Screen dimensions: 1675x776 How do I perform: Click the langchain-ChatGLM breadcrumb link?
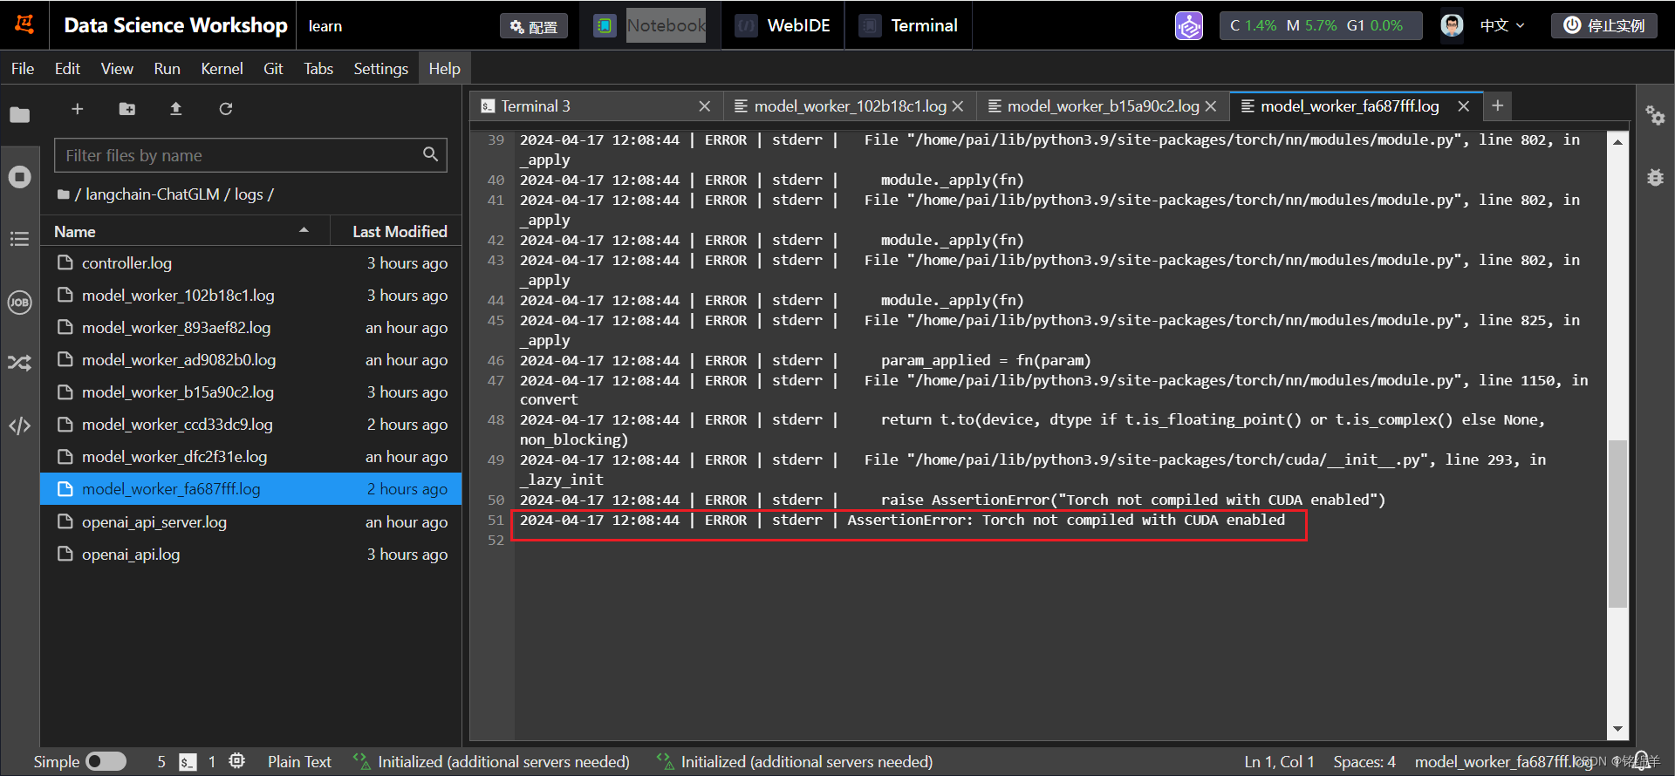153,194
